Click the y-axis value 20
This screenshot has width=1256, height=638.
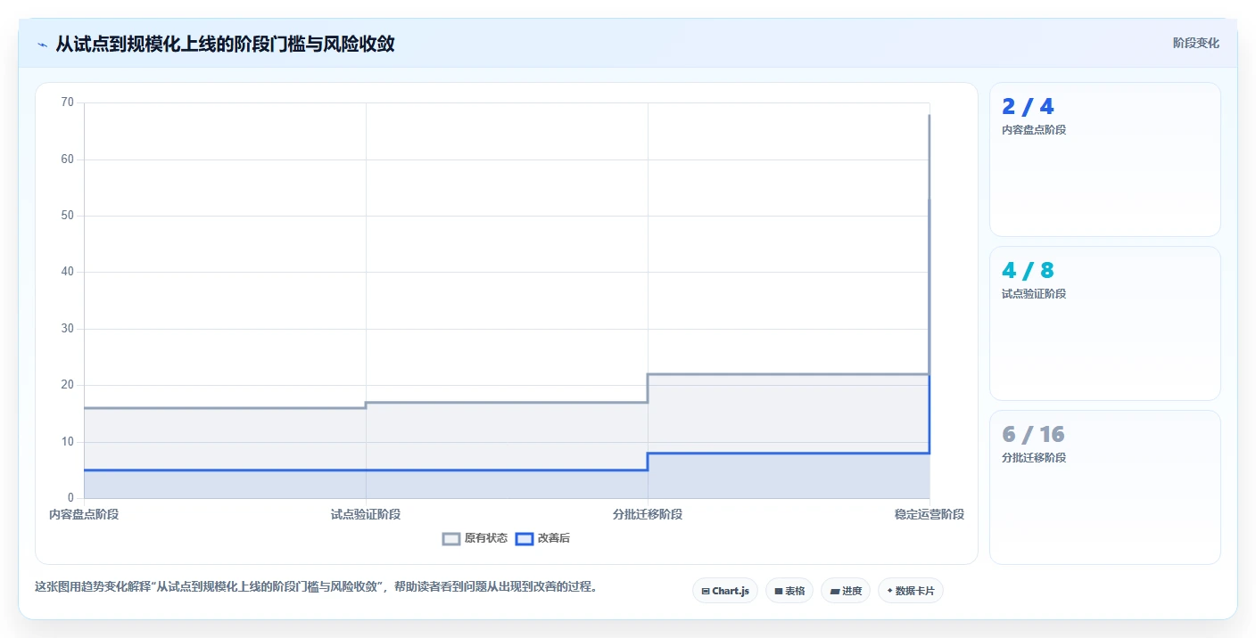click(68, 385)
